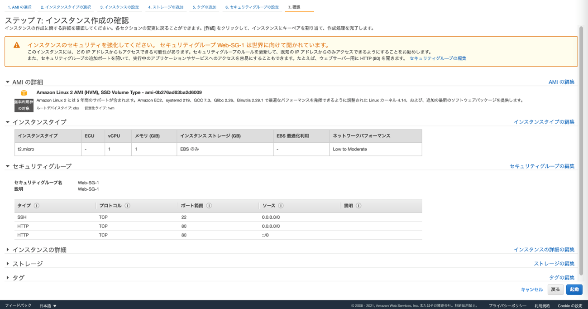Open セキュリティグループの編集 link in warning banner
The height and width of the screenshot is (309, 588).
click(x=438, y=58)
